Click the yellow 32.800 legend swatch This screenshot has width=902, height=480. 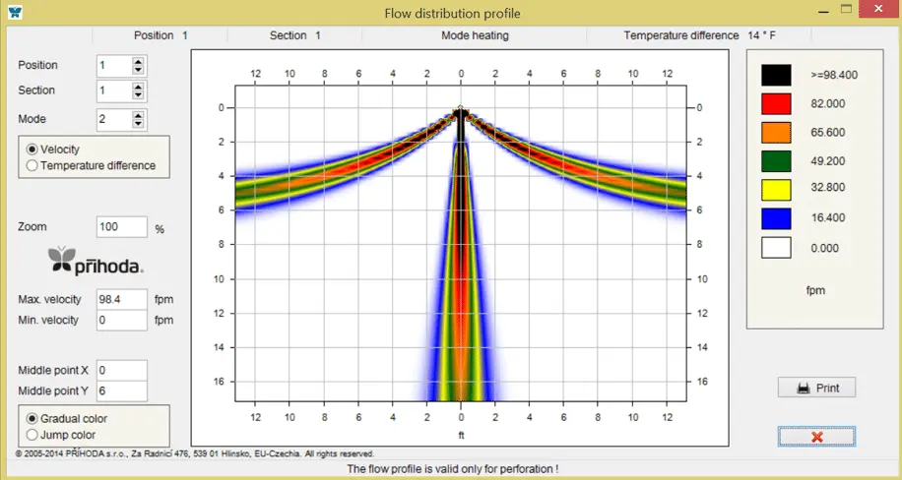click(x=776, y=190)
